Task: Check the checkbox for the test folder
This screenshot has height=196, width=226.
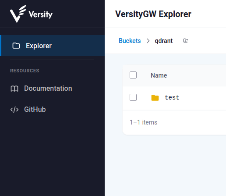Action: click(x=133, y=97)
